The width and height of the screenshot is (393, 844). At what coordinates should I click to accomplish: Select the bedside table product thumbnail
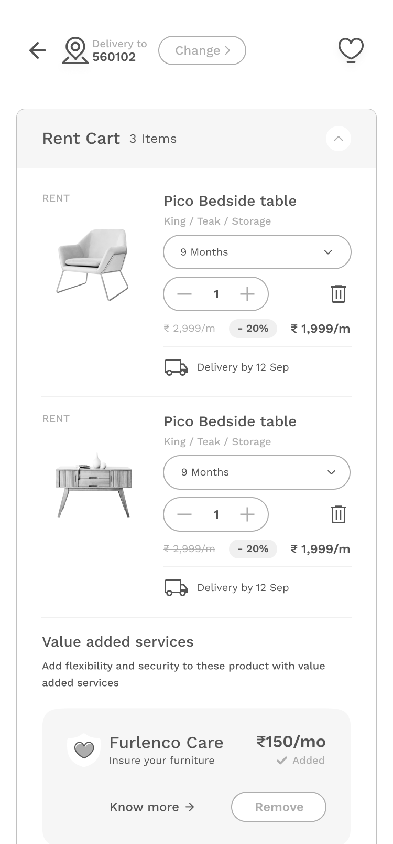tap(94, 485)
